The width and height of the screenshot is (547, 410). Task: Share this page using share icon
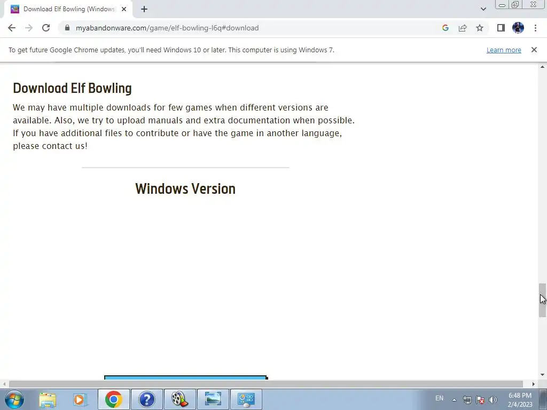coord(463,28)
